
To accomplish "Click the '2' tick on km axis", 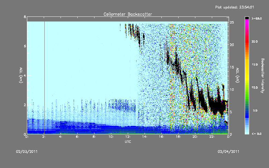I will pyautogui.click(x=25, y=105).
